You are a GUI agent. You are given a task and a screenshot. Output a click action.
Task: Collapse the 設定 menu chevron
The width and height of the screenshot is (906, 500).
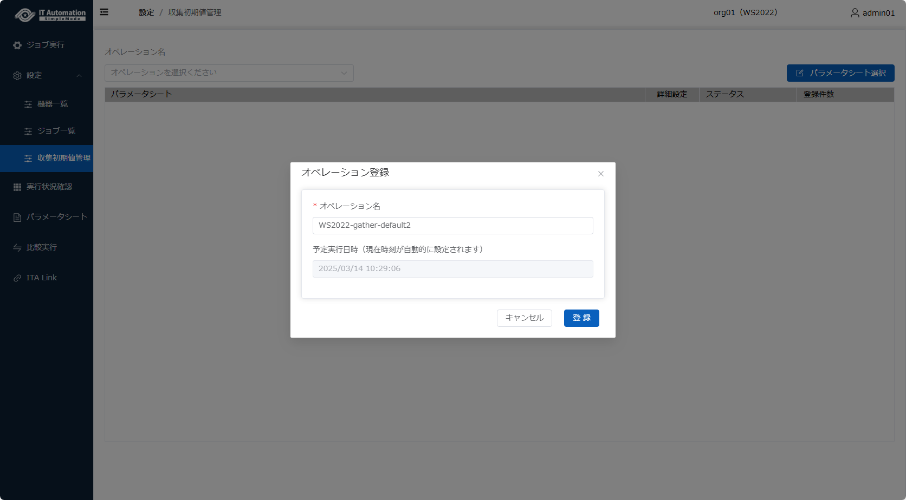tap(79, 76)
